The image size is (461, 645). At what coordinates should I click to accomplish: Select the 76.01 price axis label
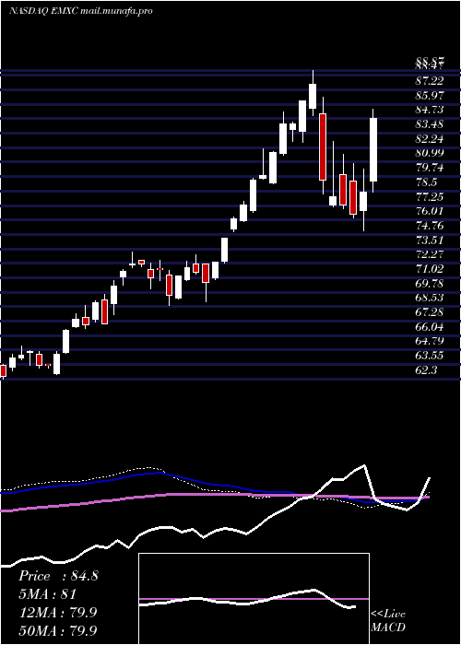(430, 211)
